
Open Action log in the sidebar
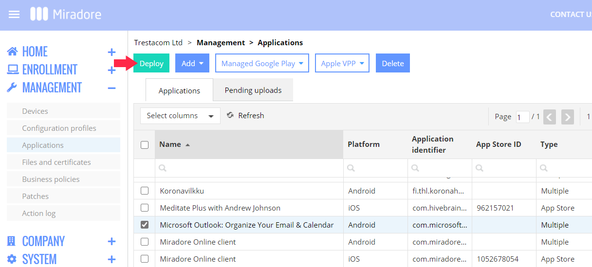click(63, 213)
